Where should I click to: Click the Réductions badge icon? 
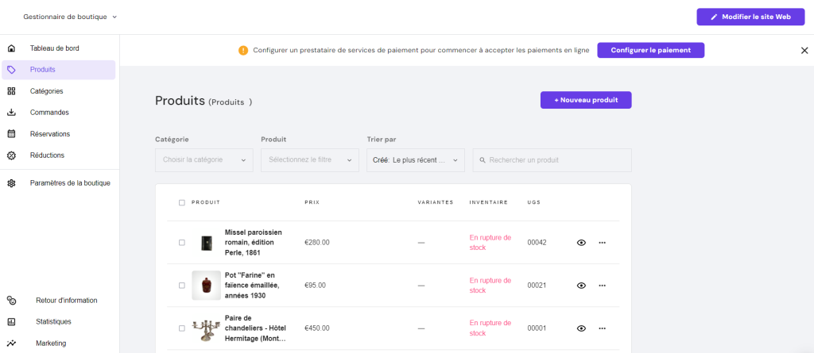click(x=11, y=155)
